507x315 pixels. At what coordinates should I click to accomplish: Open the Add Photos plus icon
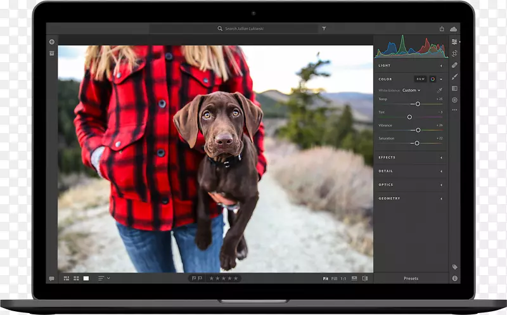tap(52, 42)
